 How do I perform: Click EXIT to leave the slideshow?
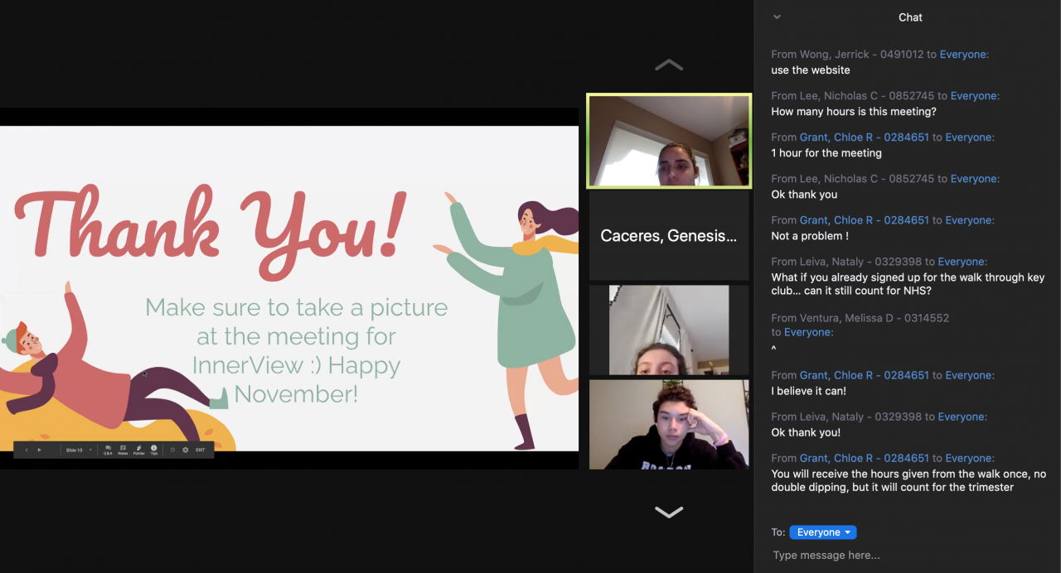pos(200,450)
